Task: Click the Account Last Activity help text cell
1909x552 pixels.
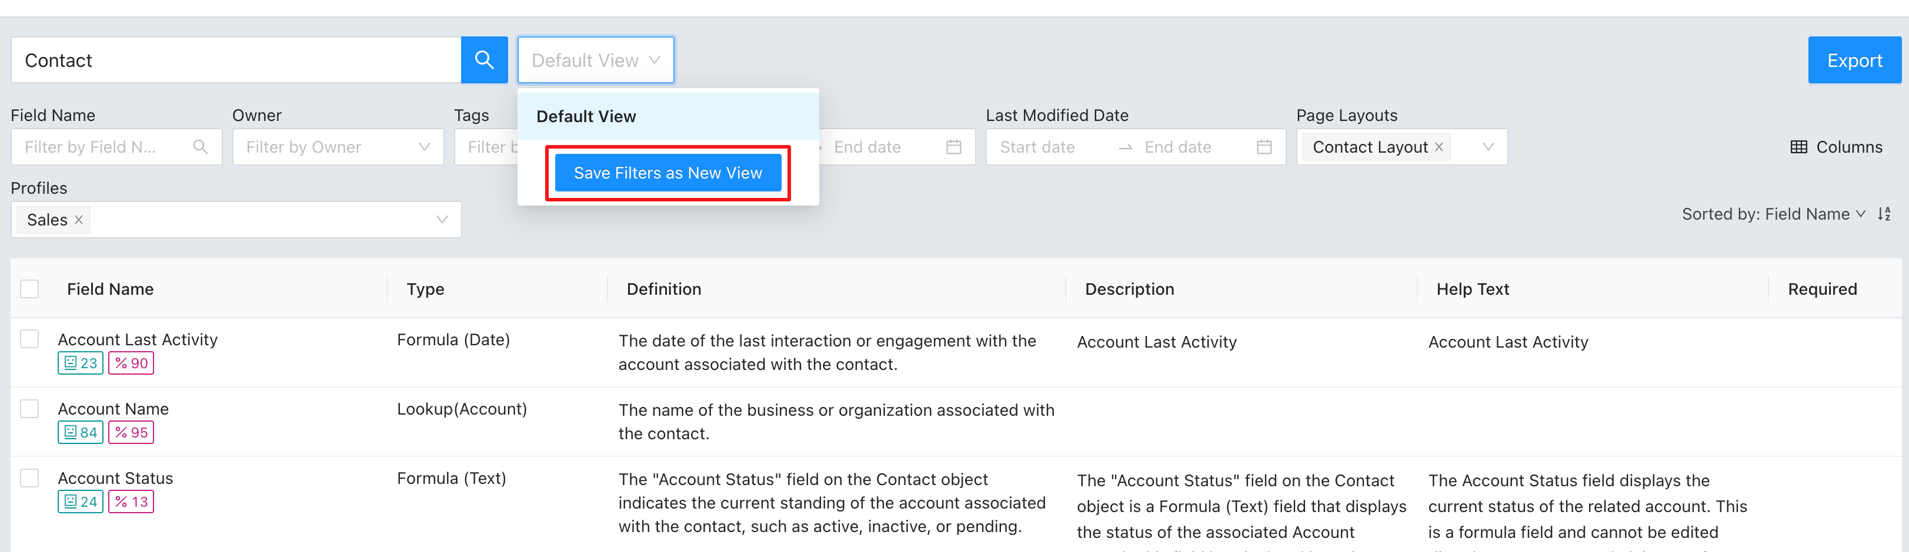Action: pyautogui.click(x=1508, y=342)
